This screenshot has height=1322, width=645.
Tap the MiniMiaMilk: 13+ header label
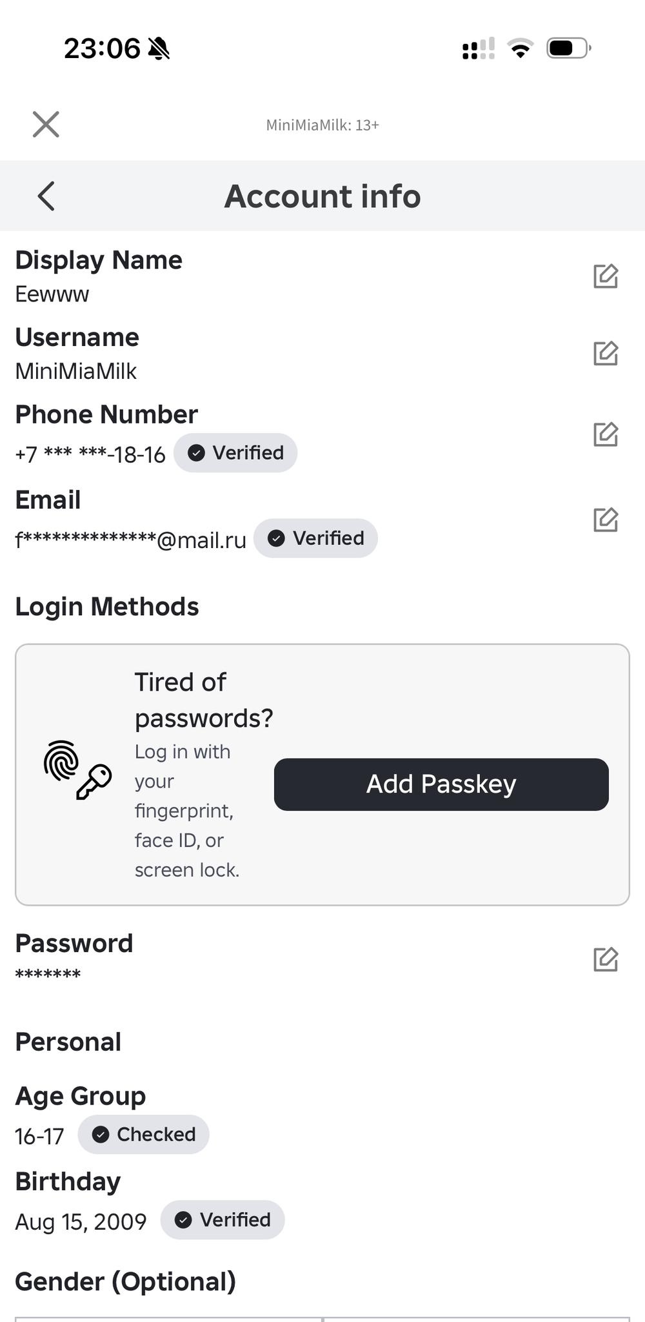tap(322, 125)
